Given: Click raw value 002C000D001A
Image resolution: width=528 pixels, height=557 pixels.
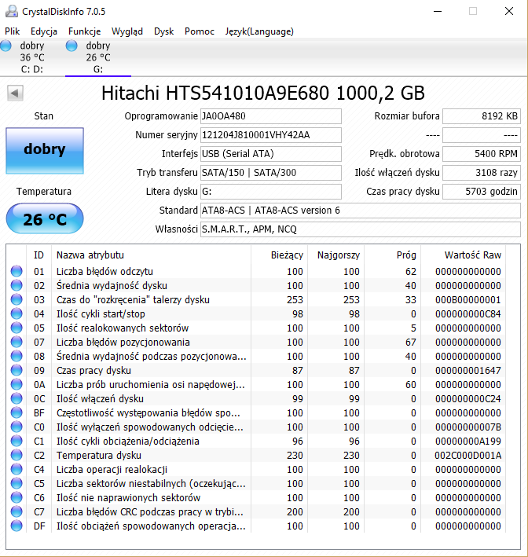Looking at the screenshot, I should [x=468, y=456].
